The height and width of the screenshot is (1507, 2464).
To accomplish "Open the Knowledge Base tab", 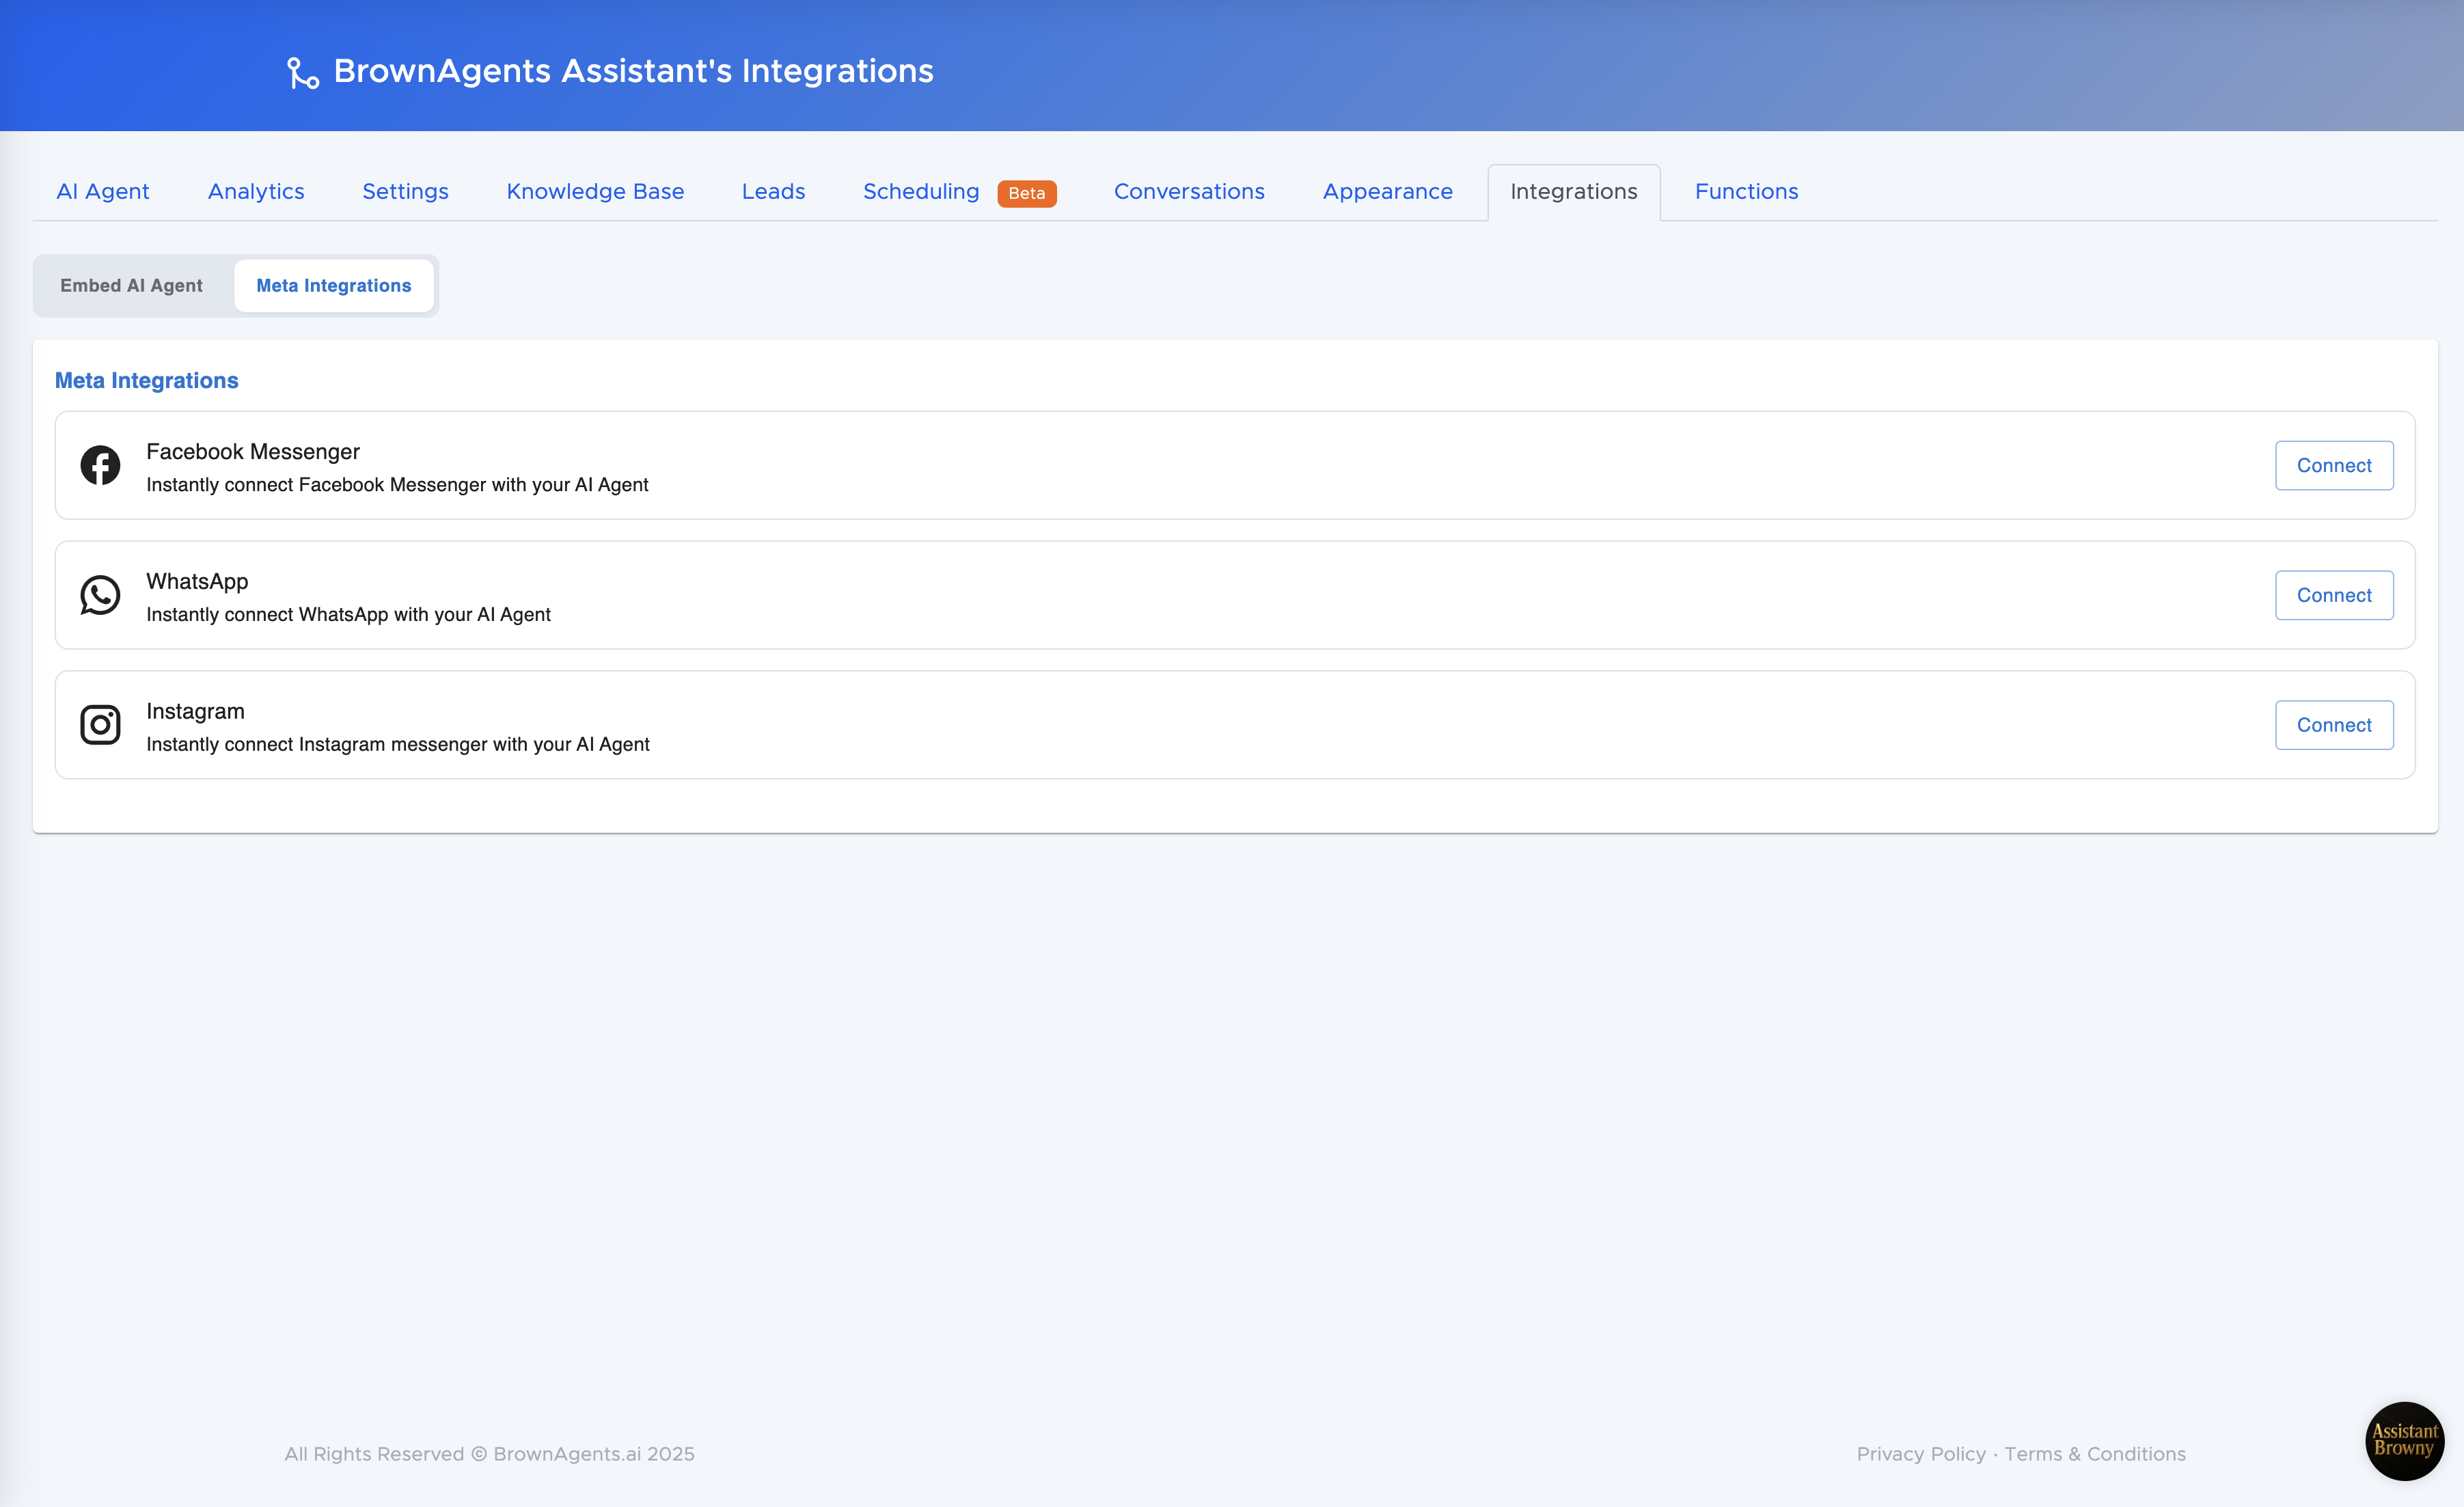I will 595,192.
